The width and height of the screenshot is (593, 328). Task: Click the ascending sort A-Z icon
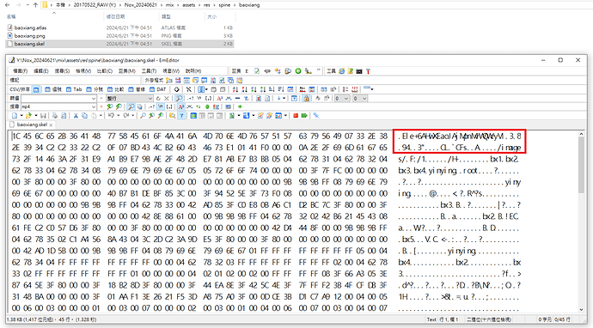pos(235,89)
